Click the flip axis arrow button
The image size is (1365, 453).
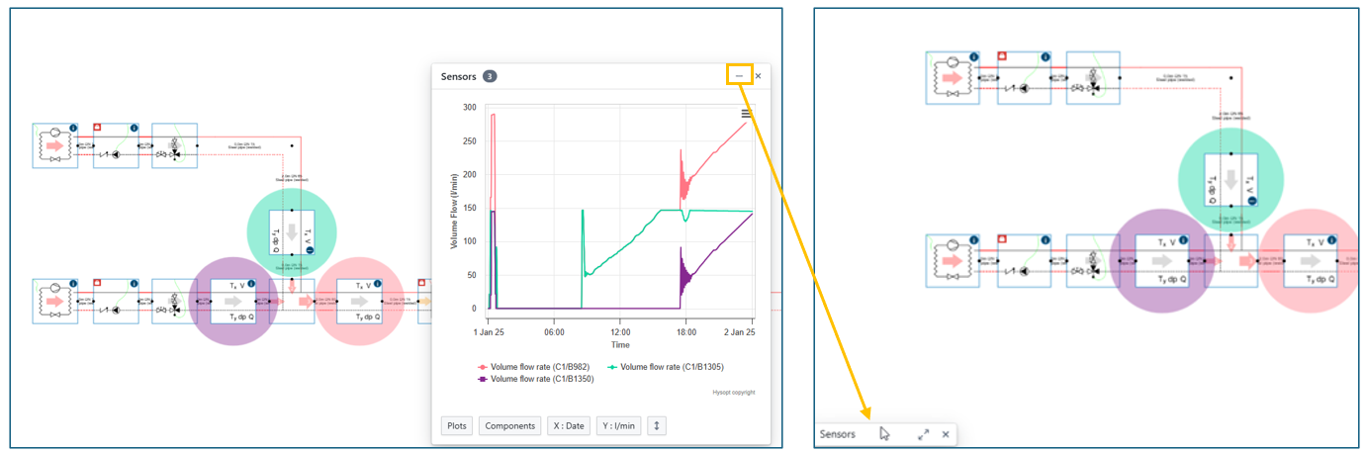pyautogui.click(x=658, y=426)
